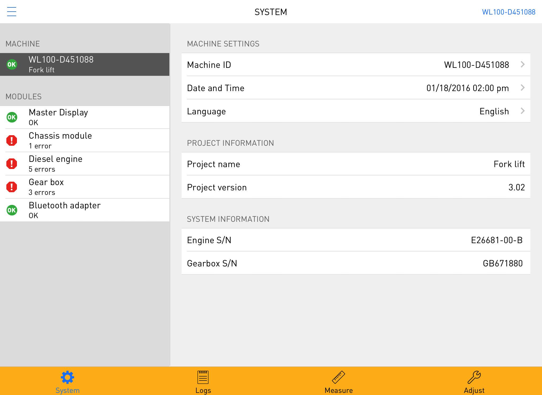Screen dimensions: 542x395
Task: Expand the Date and Time chevron
Action: coord(522,88)
